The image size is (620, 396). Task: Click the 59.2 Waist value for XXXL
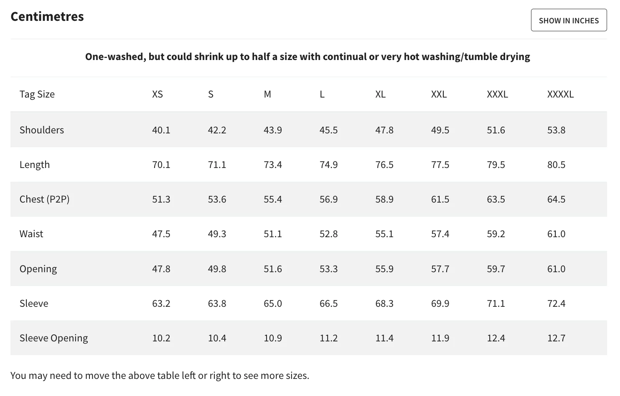click(496, 234)
